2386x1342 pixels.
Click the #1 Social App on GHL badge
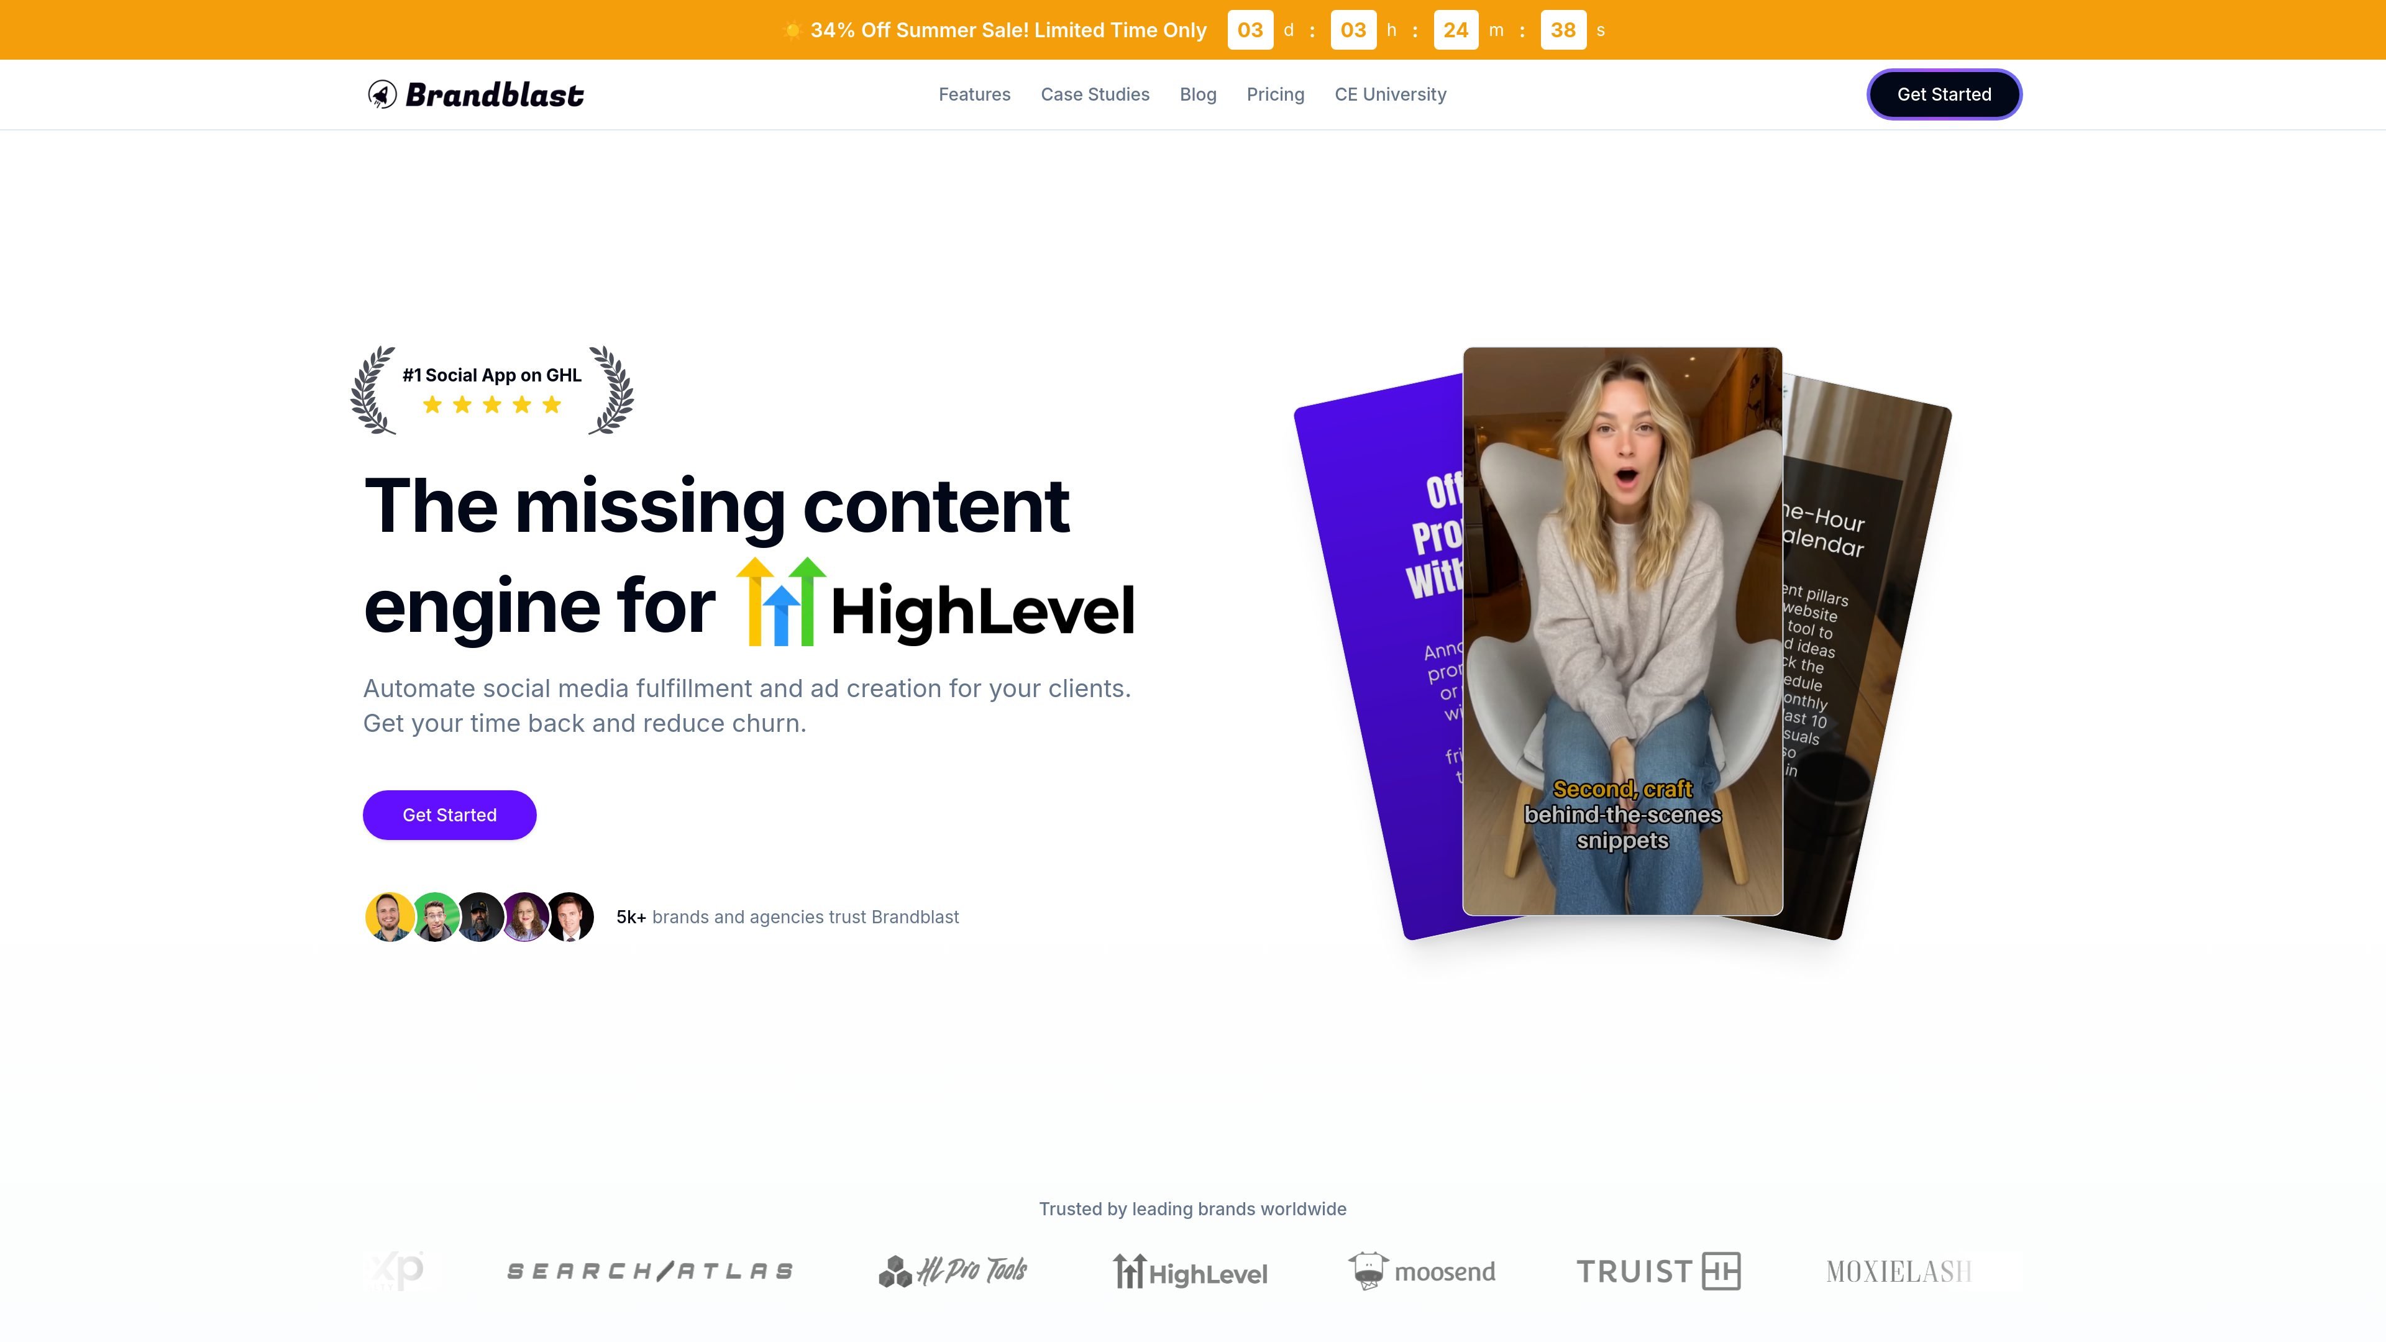point(492,389)
